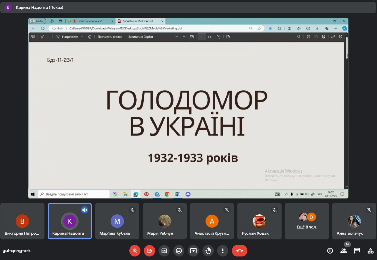This screenshot has height=260, width=377.
Task: Open Edge browser essentials heart icon
Action: [x=326, y=29]
